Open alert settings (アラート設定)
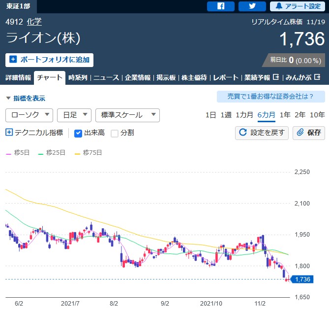 pos(298,6)
